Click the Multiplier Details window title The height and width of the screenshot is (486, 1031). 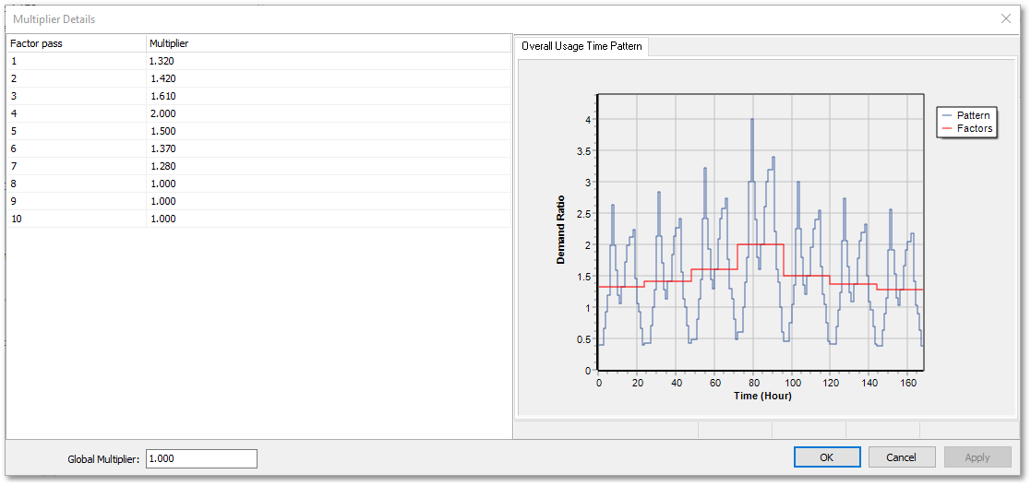click(x=54, y=19)
